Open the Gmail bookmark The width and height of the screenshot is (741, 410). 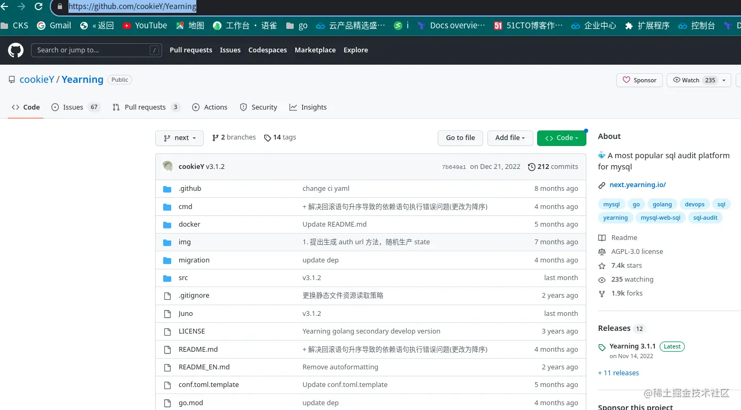tap(54, 25)
